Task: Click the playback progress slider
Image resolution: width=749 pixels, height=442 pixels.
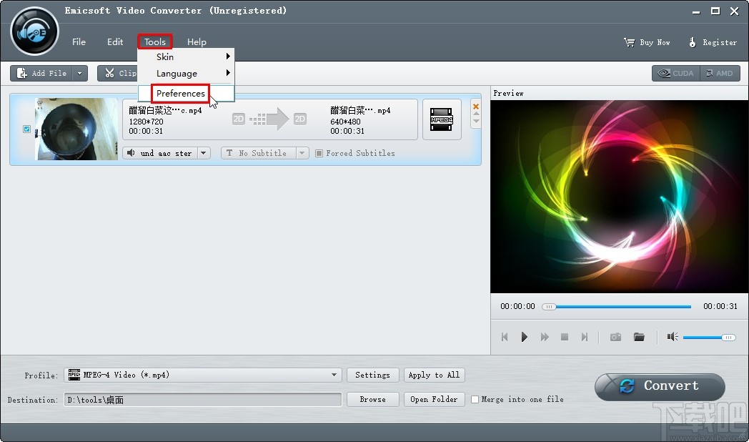Action: click(616, 307)
